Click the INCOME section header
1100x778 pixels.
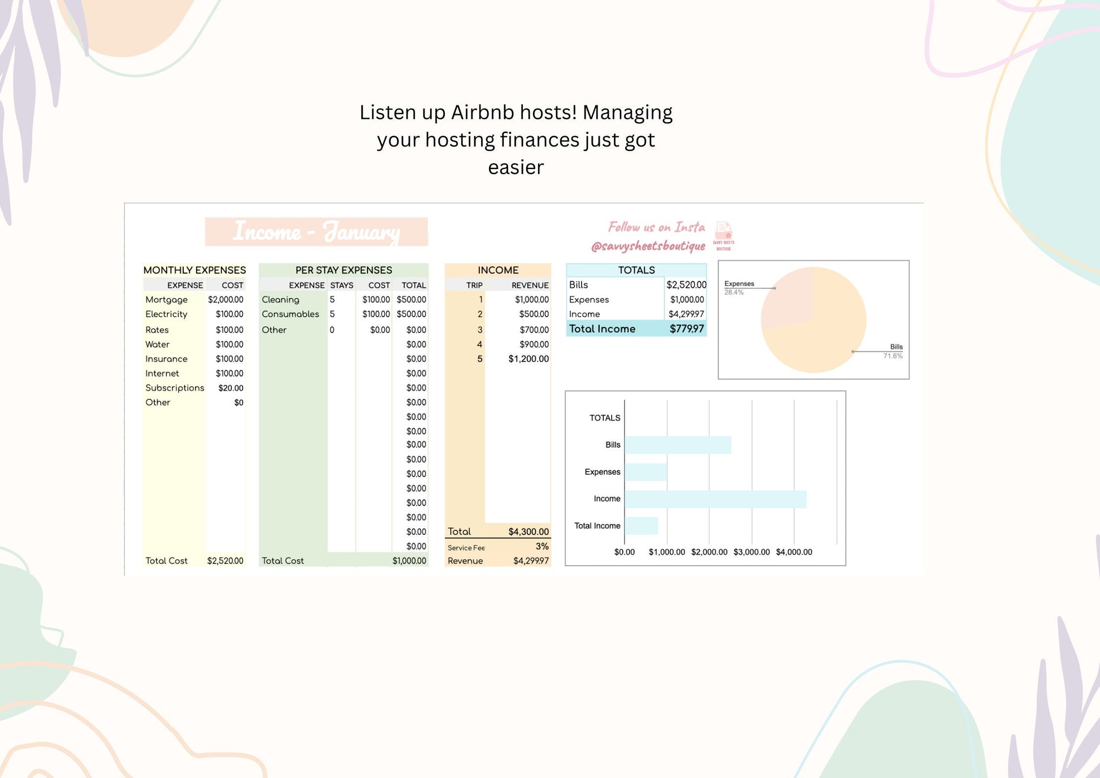pyautogui.click(x=497, y=270)
